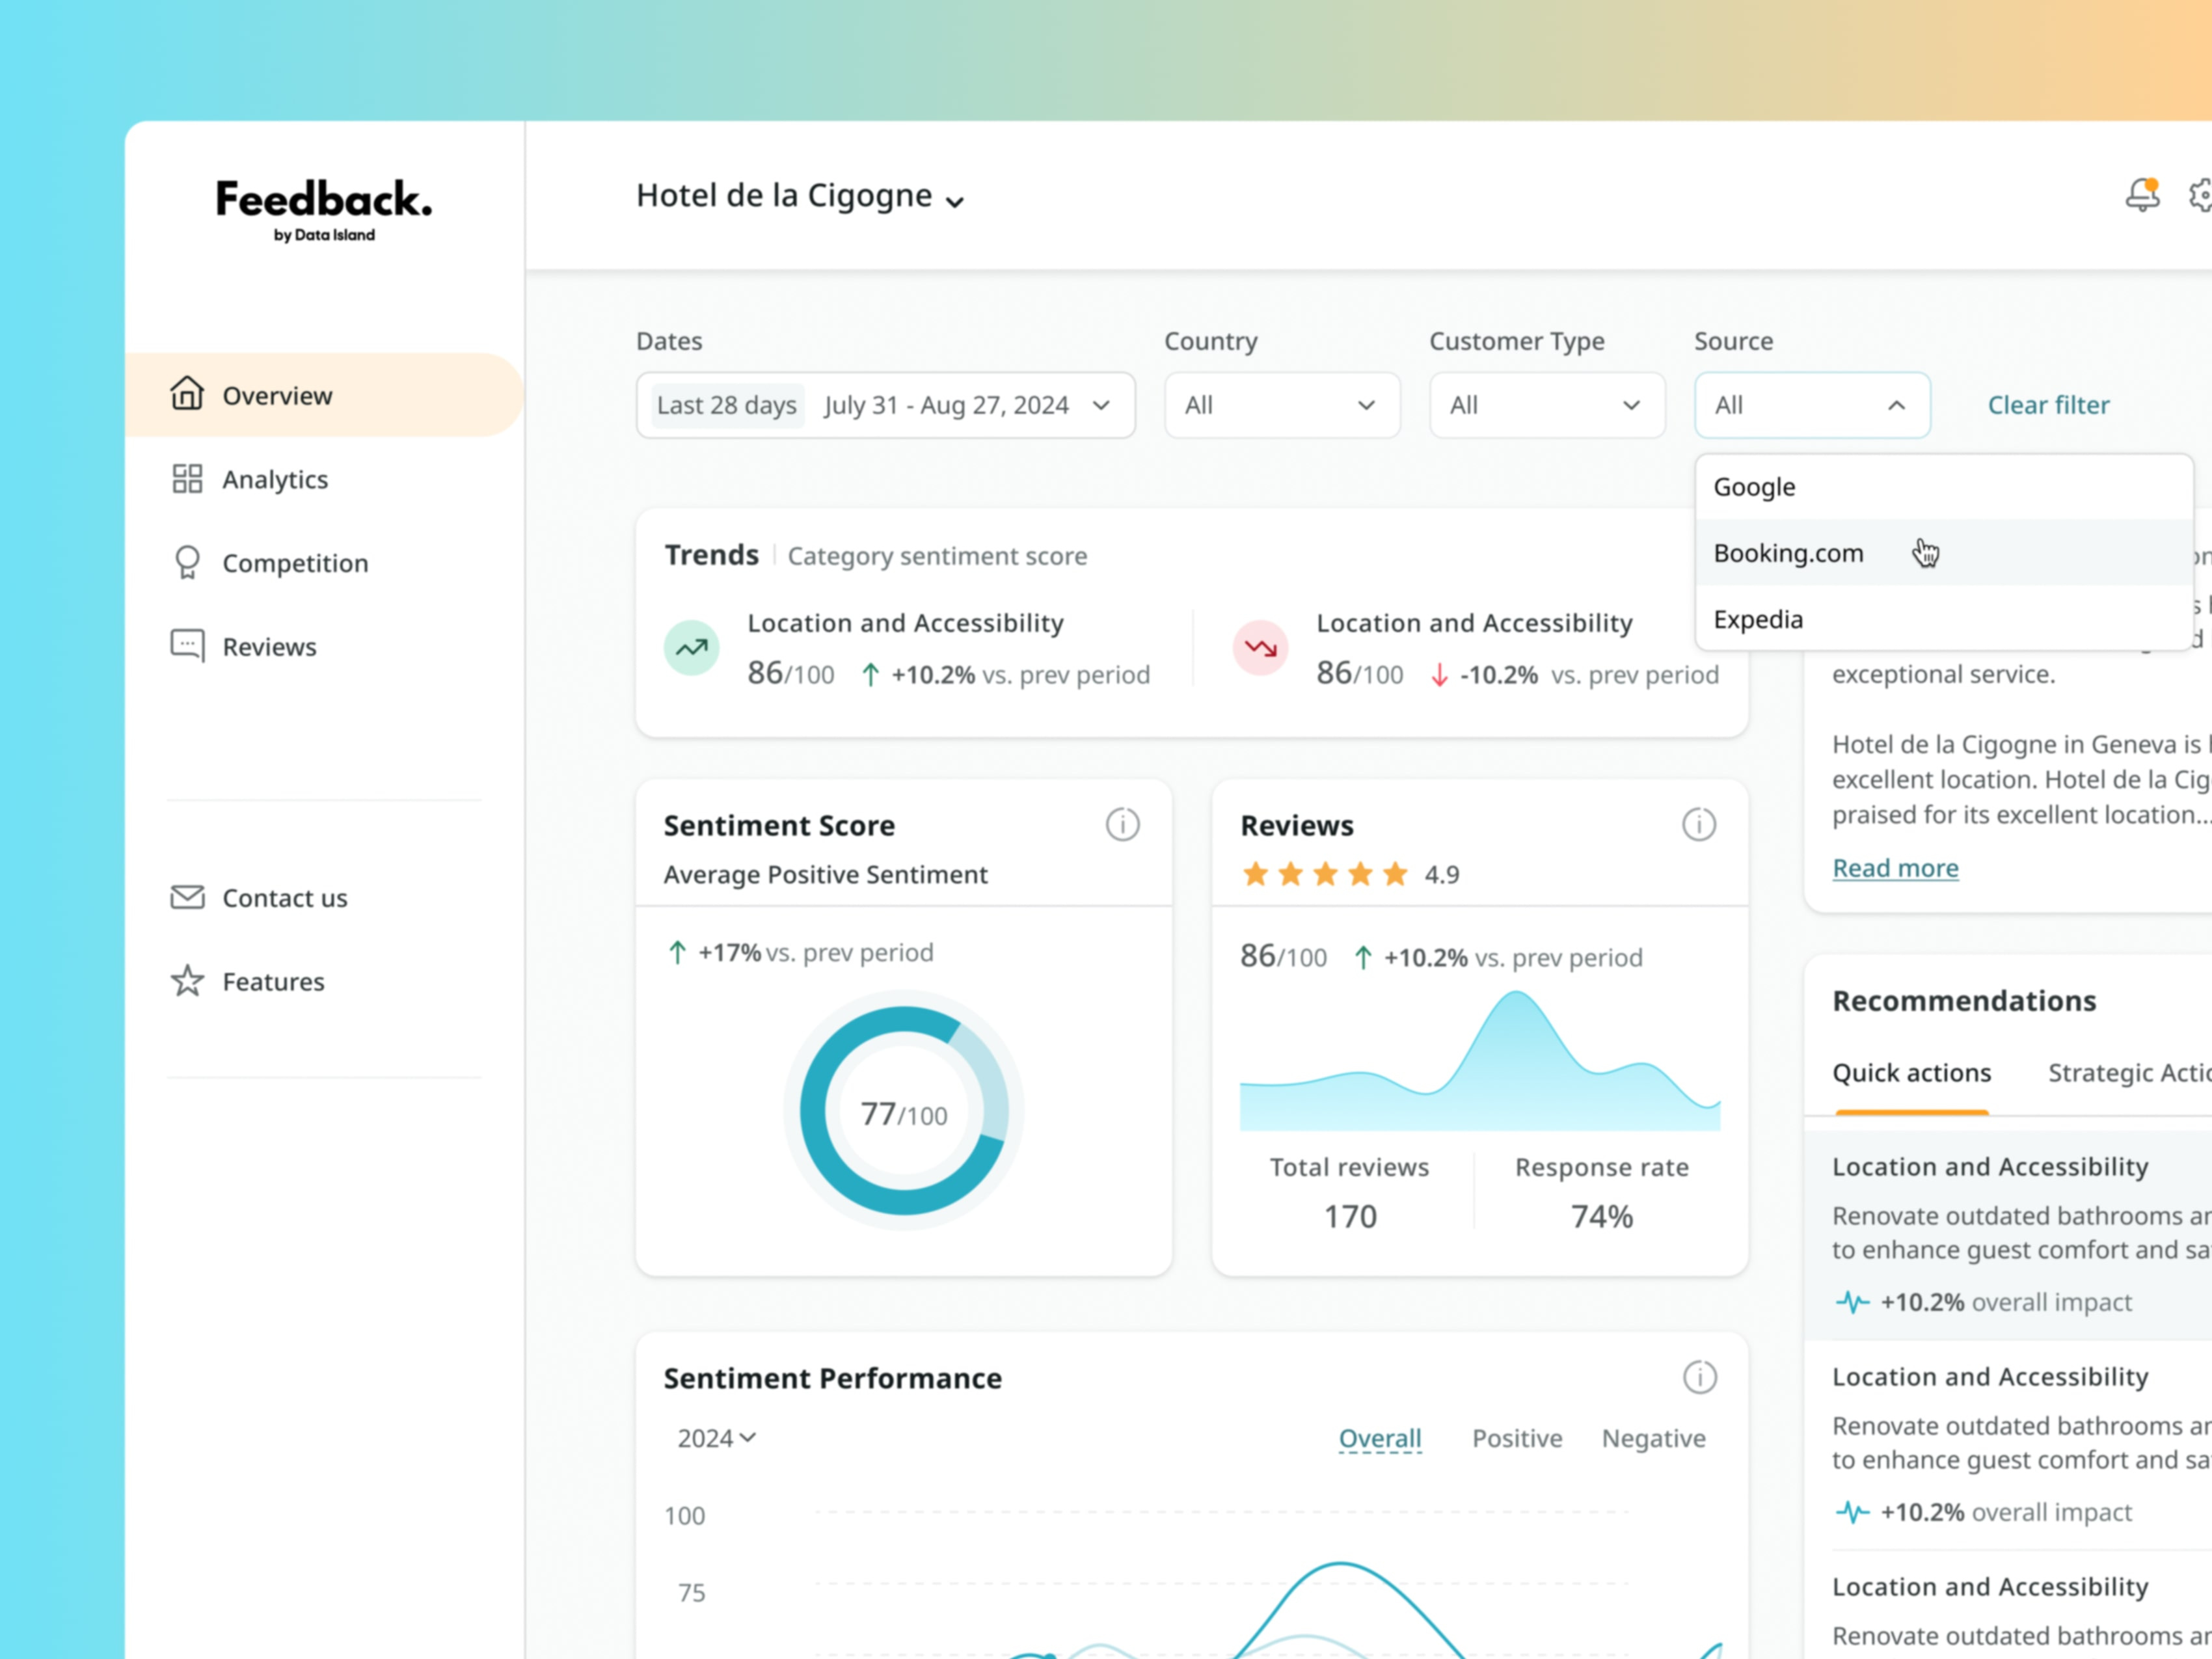Open the Overview section via home icon
2212x1659 pixels.
pyautogui.click(x=187, y=395)
